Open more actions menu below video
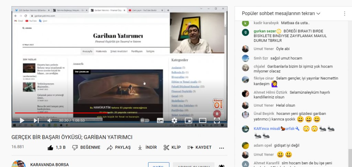Viewport: 352px width, 167px height. (x=221, y=147)
